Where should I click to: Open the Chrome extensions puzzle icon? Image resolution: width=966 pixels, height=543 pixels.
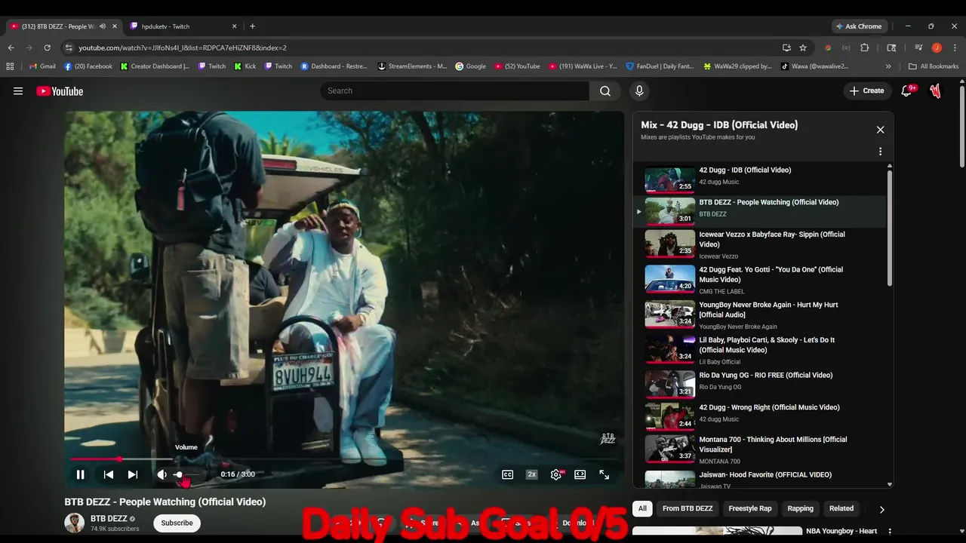pyautogui.click(x=865, y=48)
